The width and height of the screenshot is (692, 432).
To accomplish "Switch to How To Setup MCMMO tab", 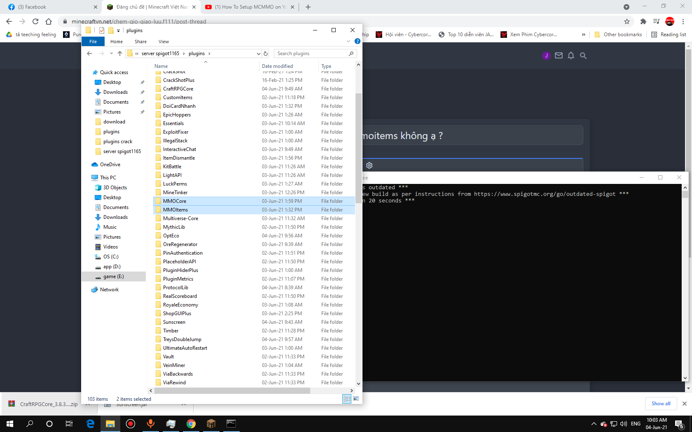I will tap(250, 7).
